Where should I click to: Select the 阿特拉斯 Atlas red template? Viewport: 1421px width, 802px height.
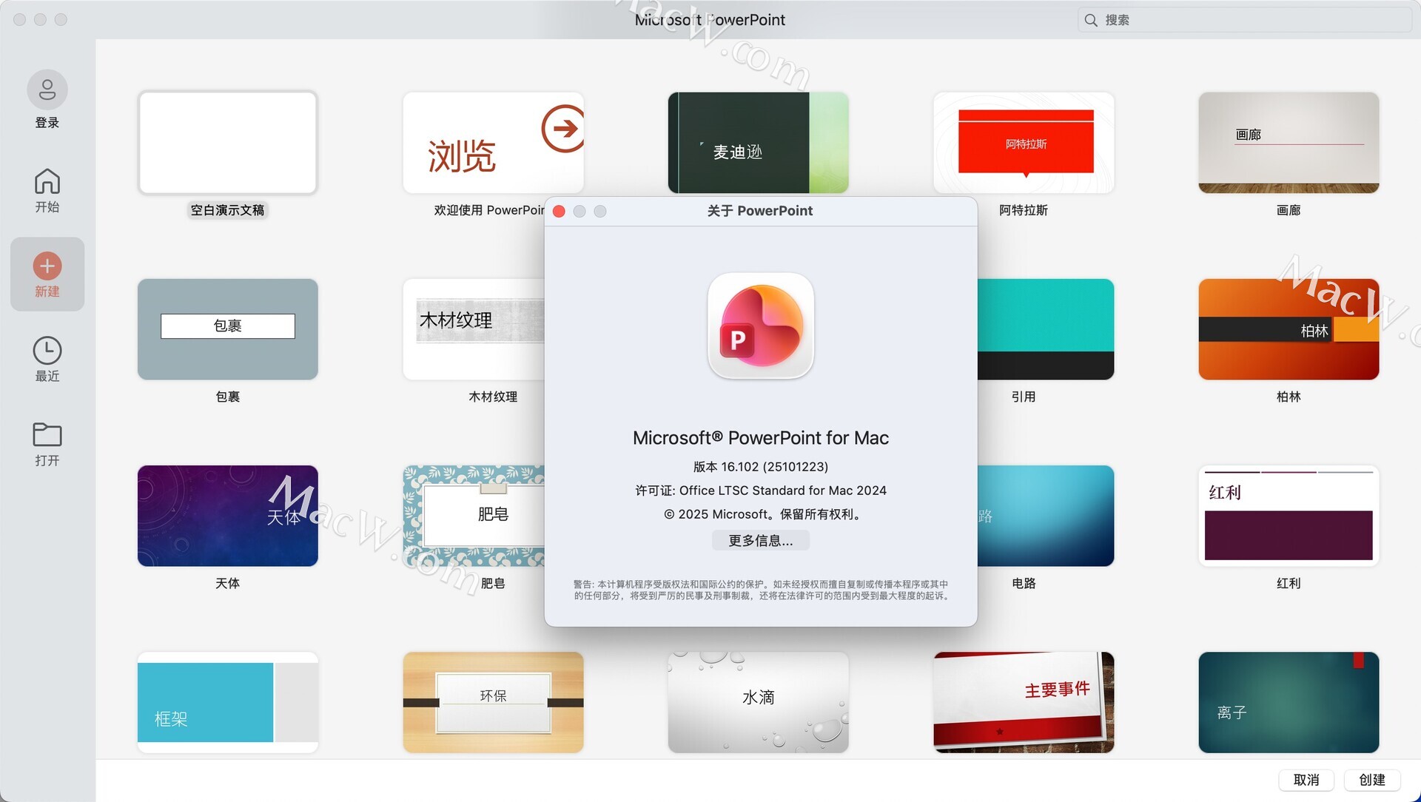(1024, 143)
